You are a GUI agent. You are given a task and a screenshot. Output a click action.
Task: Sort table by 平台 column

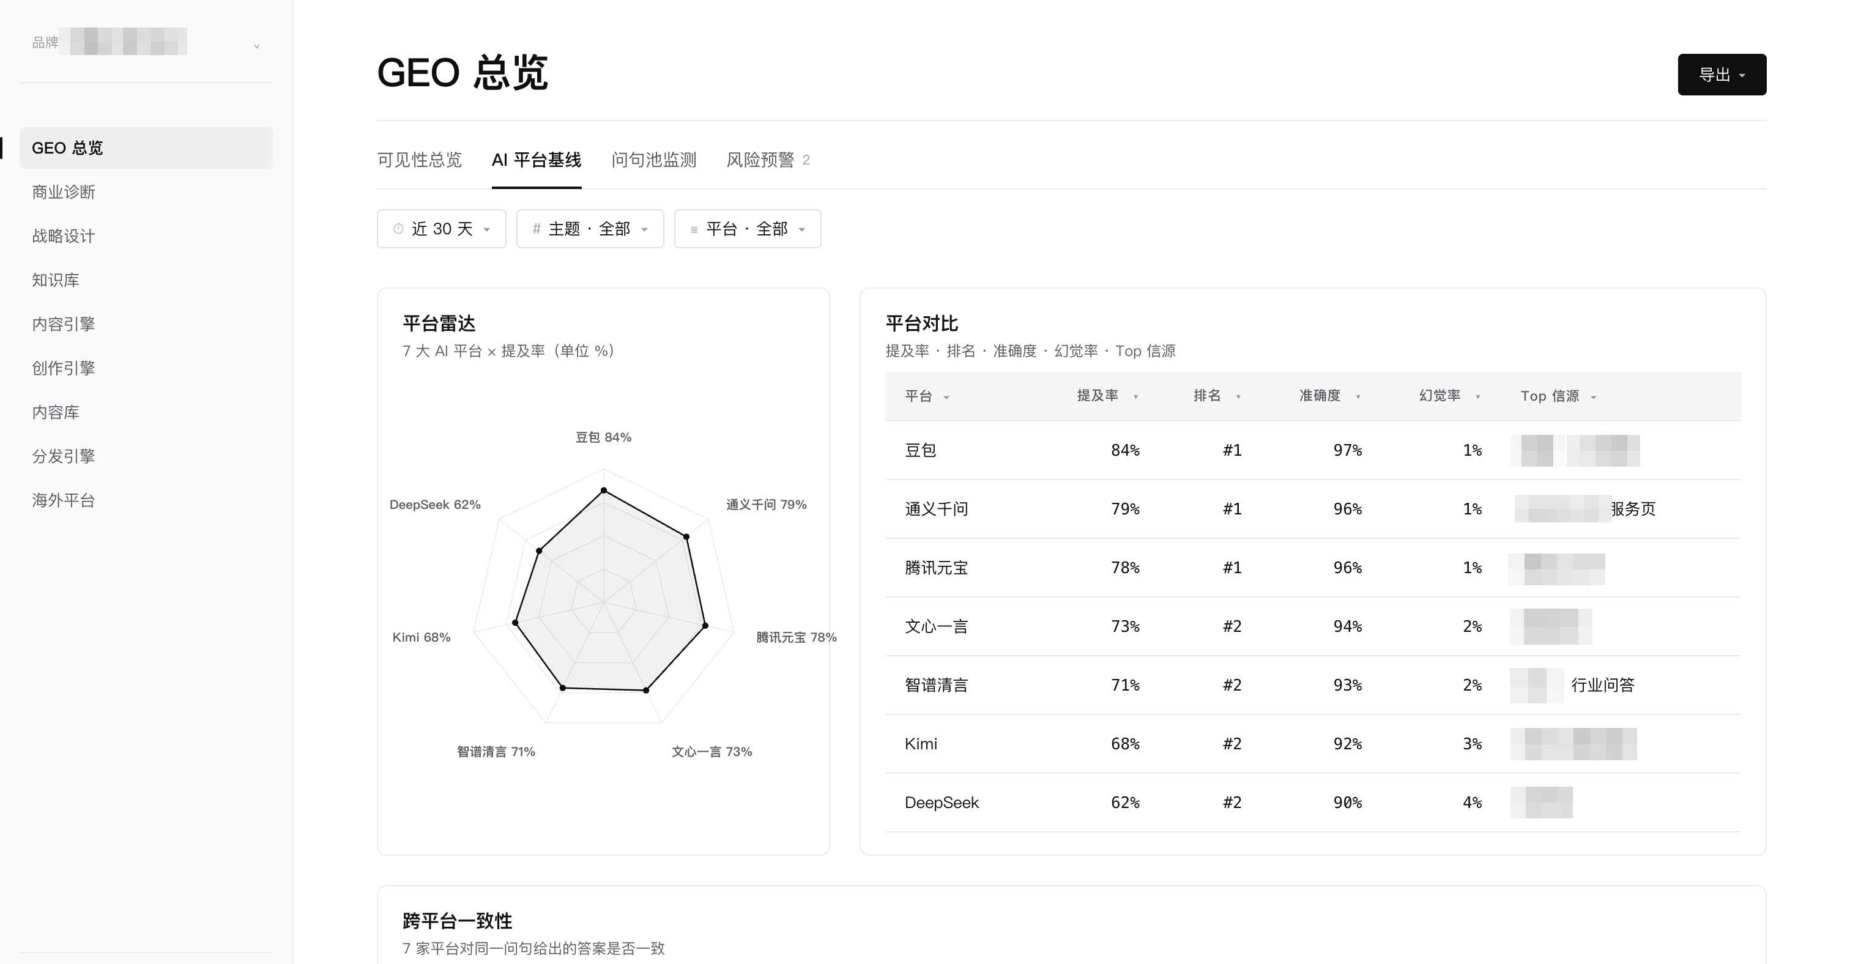(x=927, y=396)
